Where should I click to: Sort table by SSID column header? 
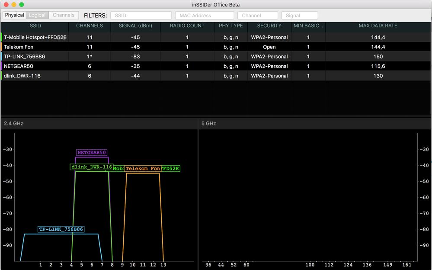(x=35, y=26)
